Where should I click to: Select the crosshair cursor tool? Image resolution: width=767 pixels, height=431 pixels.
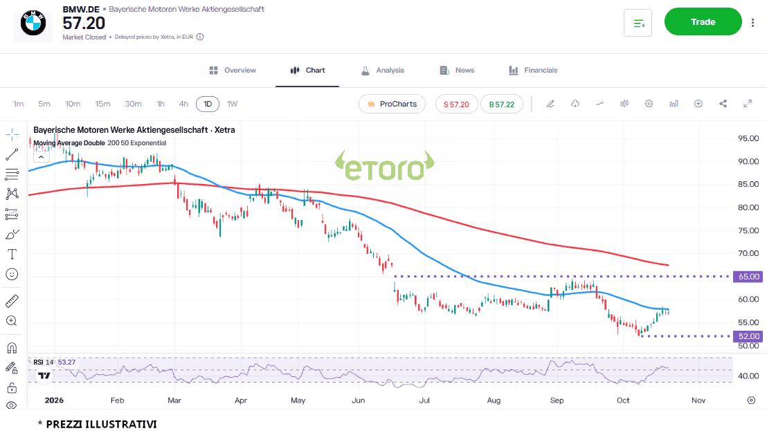pyautogui.click(x=12, y=134)
